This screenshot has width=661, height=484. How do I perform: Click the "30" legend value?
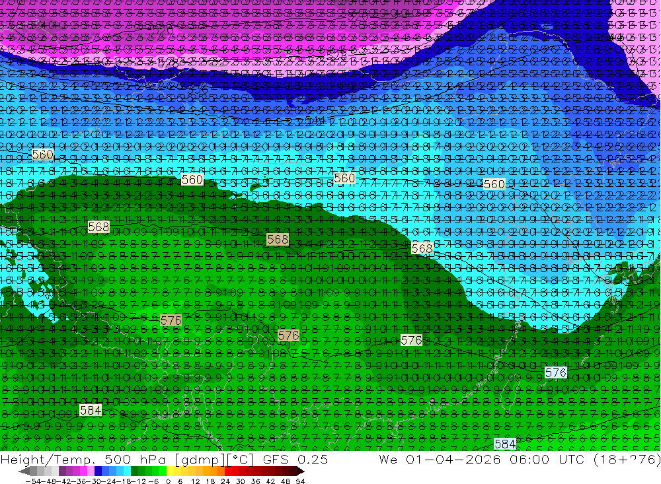click(241, 481)
